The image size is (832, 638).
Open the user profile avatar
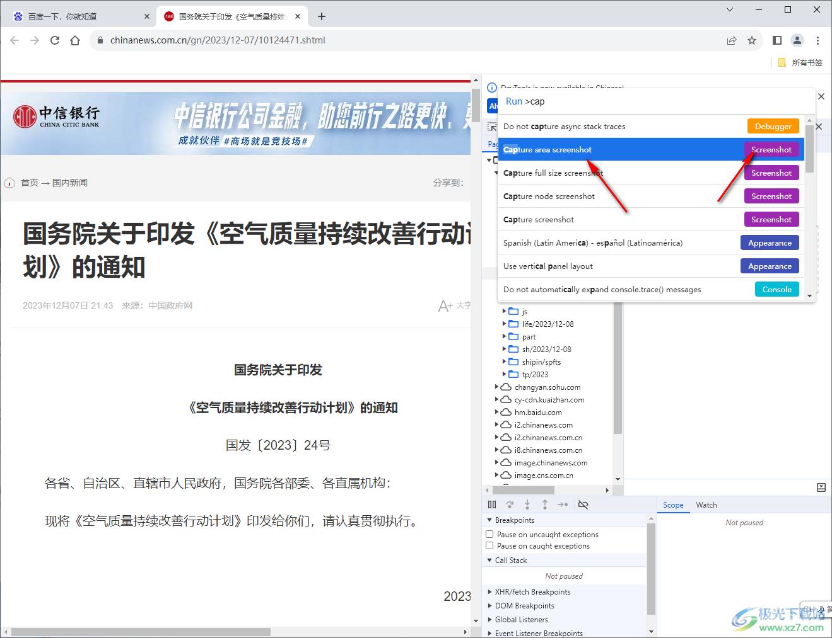797,40
